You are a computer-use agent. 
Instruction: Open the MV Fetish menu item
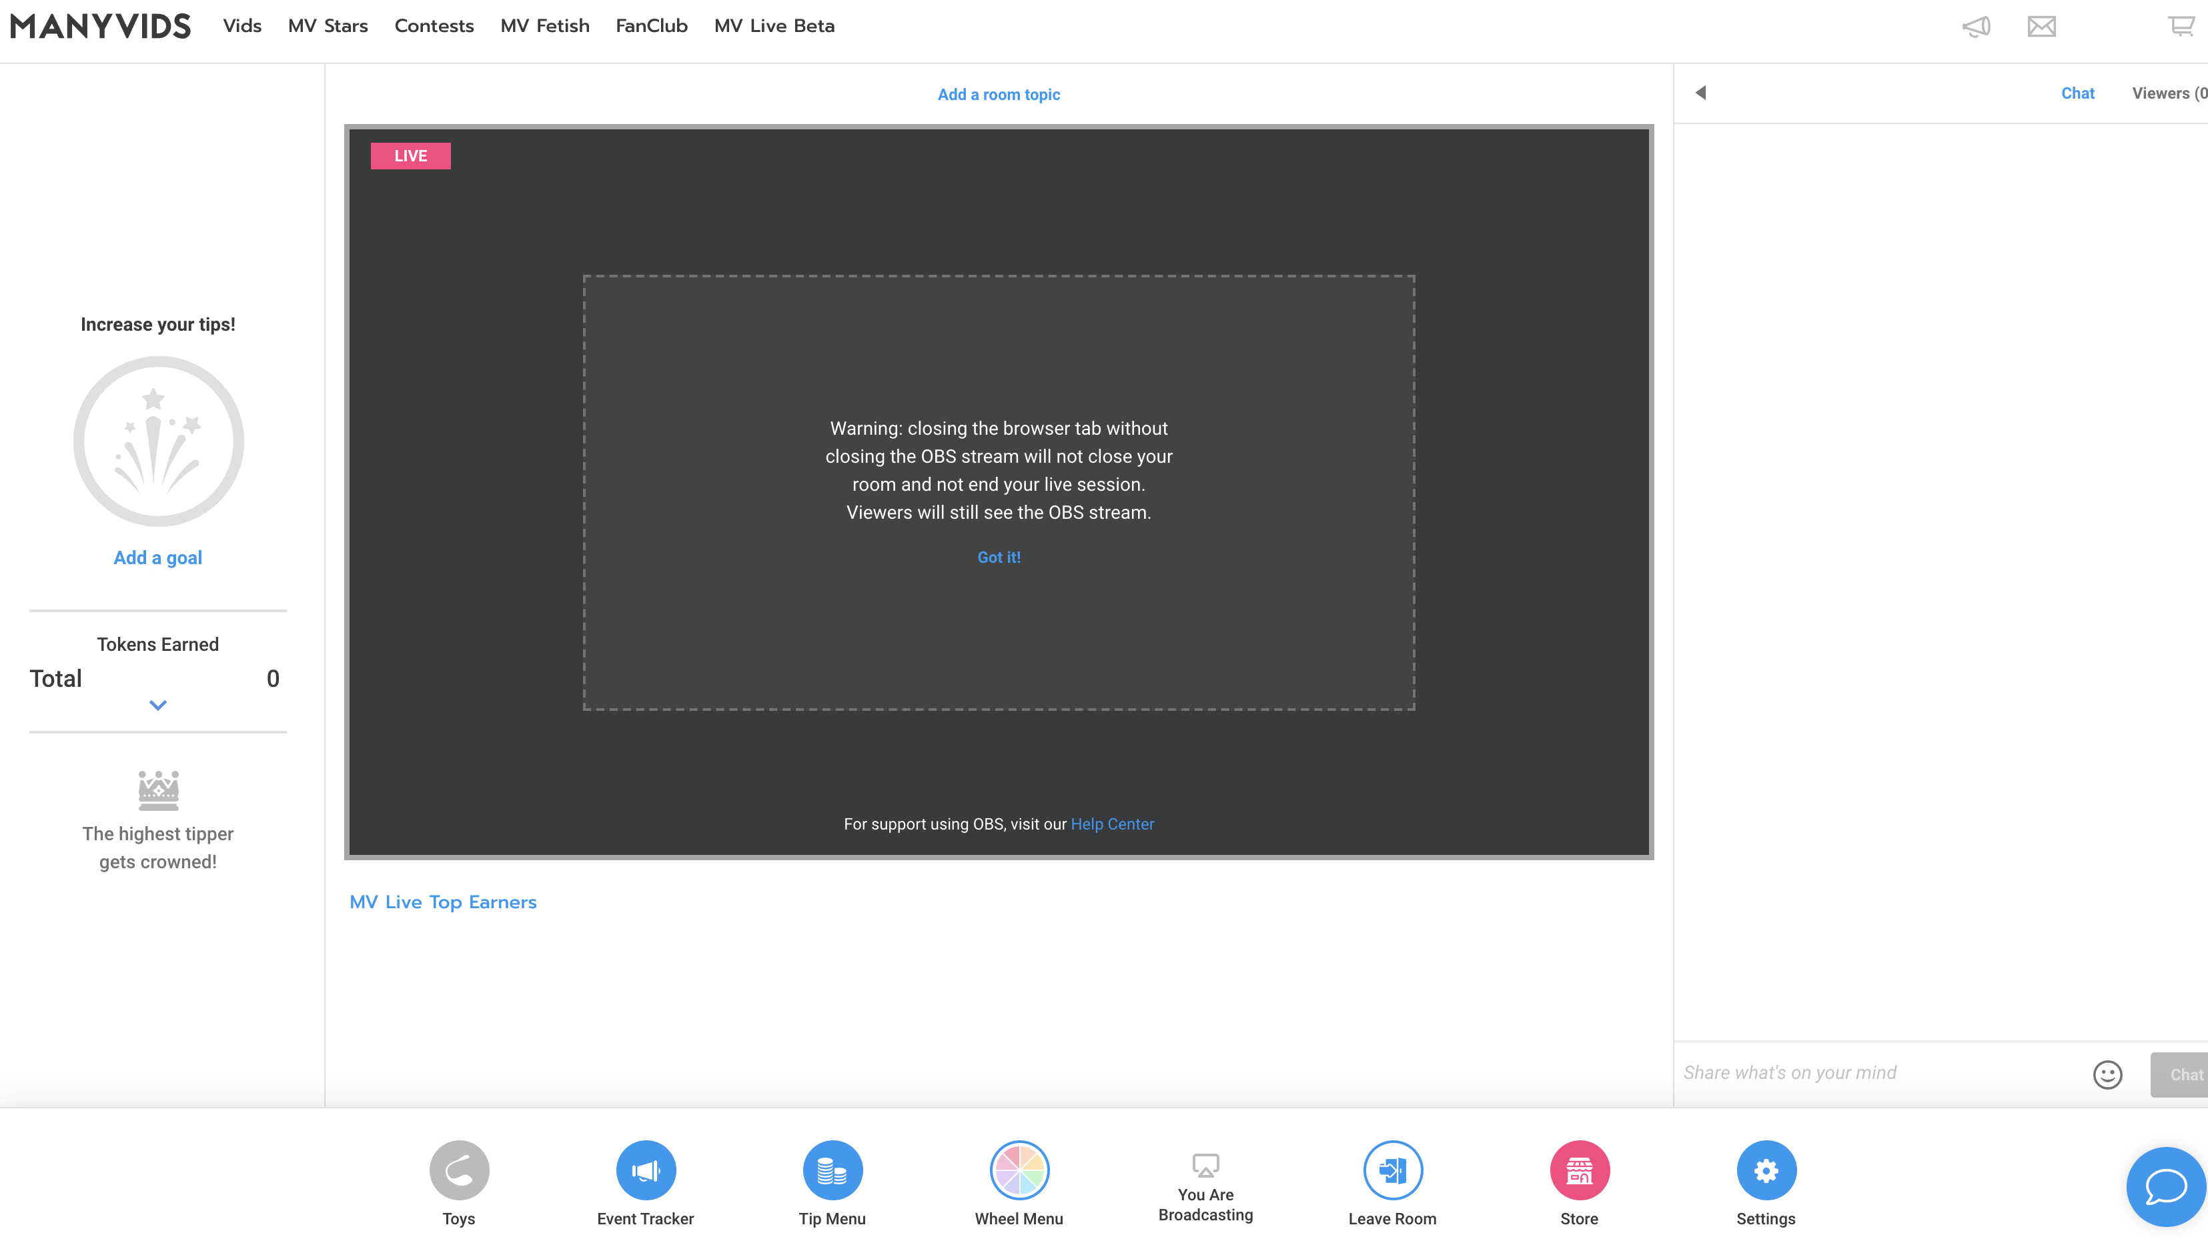click(544, 26)
